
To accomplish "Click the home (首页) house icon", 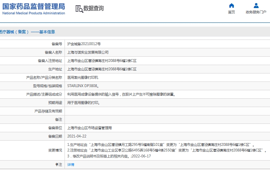I will (231, 6).
